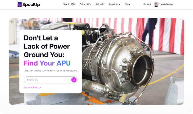The width and height of the screenshot is (193, 114).
Task: Click the Travis Wagner username
Action: pyautogui.click(x=167, y=4)
